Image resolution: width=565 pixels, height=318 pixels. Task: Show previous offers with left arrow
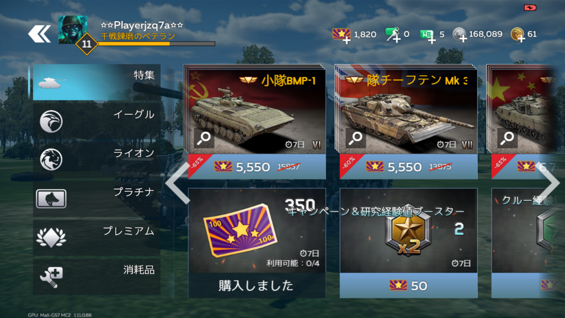coord(177,182)
